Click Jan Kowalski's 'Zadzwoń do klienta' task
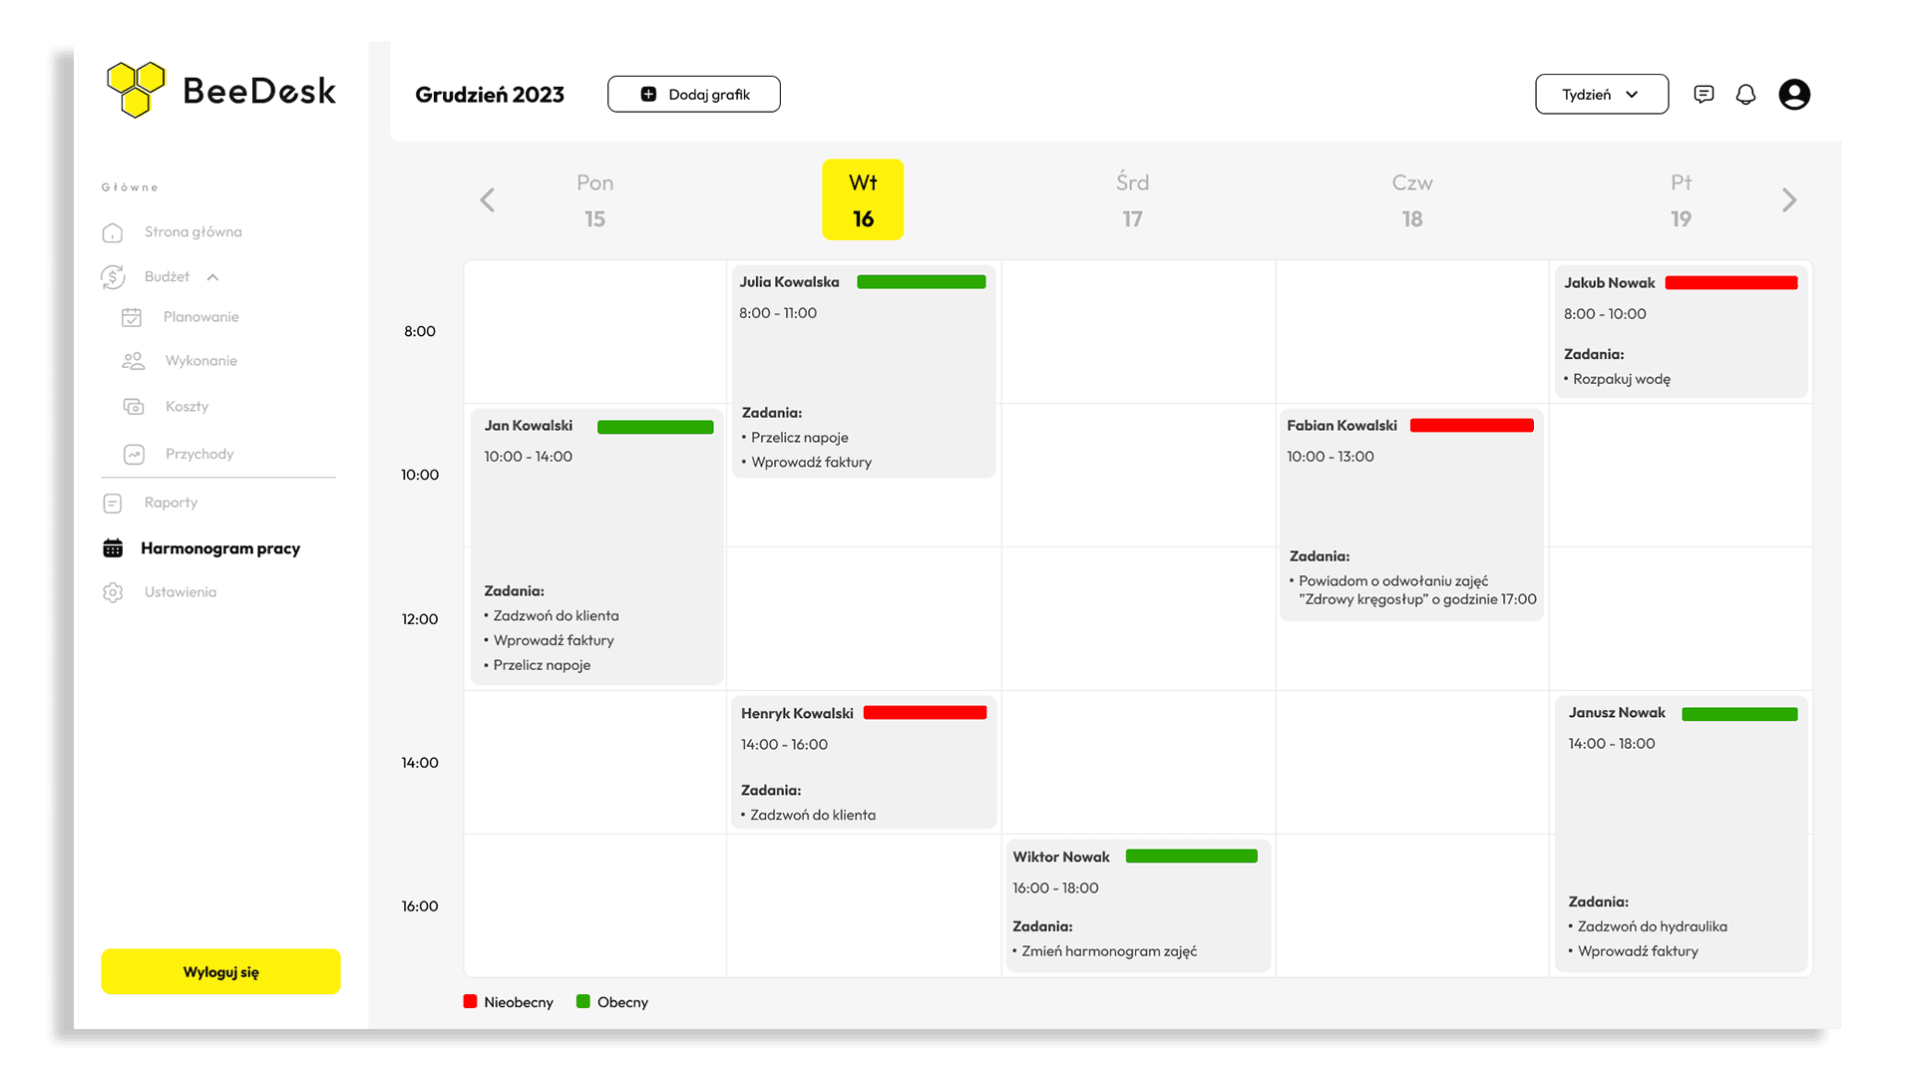 click(556, 616)
